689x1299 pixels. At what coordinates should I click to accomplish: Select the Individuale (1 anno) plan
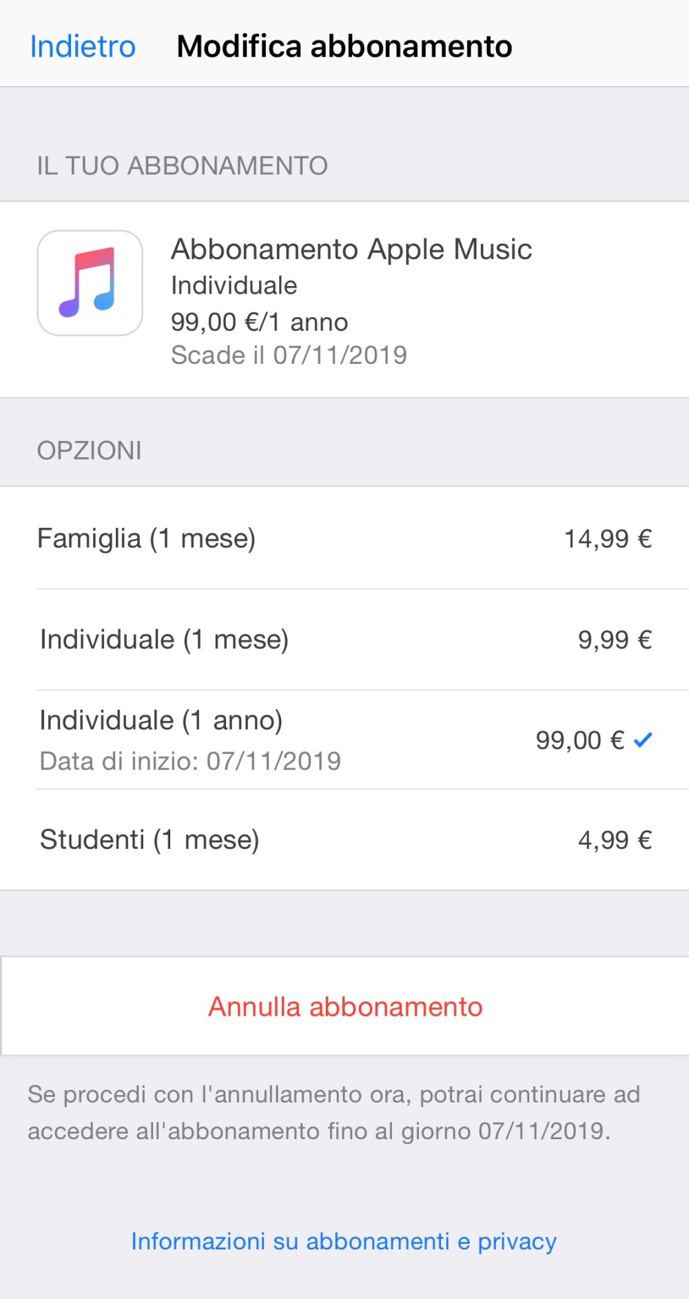pos(161,721)
